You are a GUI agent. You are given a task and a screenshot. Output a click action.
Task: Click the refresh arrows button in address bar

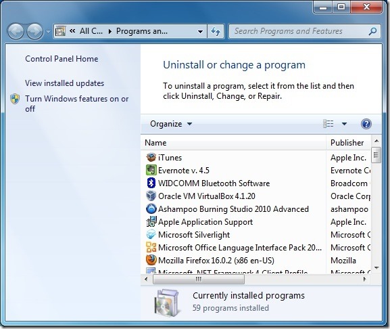(216, 31)
